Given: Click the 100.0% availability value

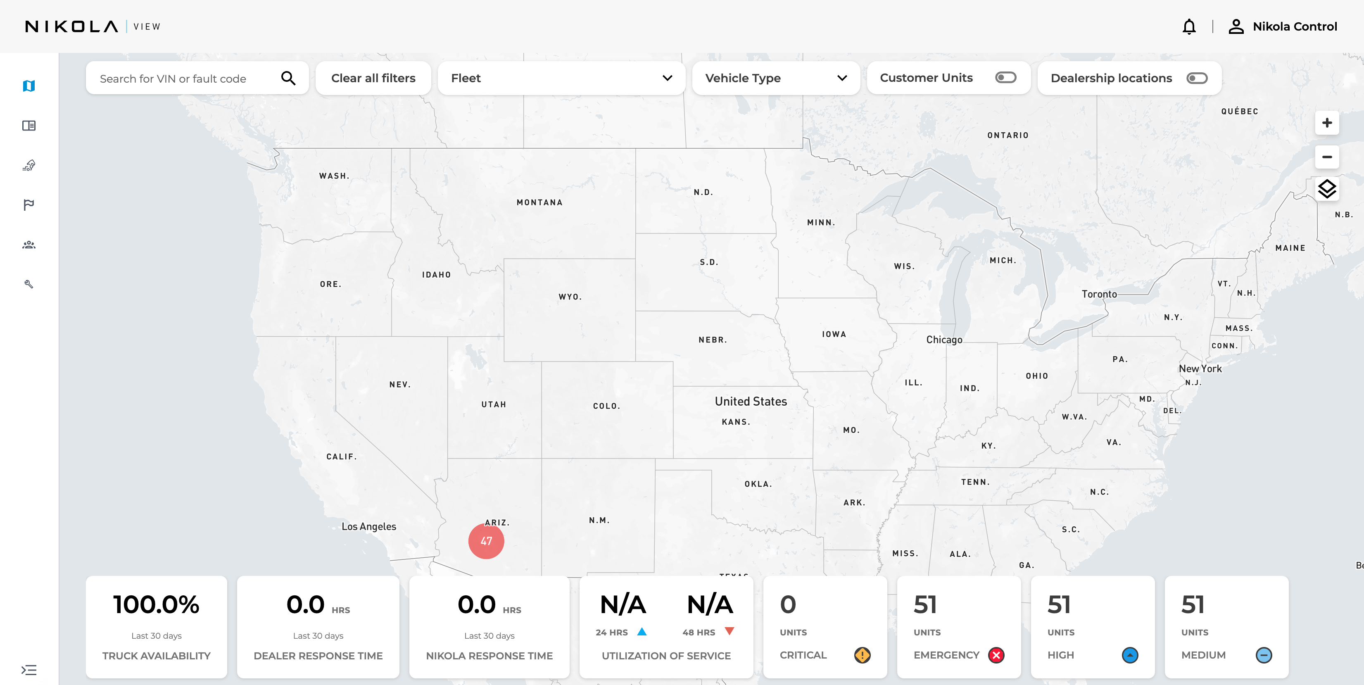Looking at the screenshot, I should coord(156,604).
